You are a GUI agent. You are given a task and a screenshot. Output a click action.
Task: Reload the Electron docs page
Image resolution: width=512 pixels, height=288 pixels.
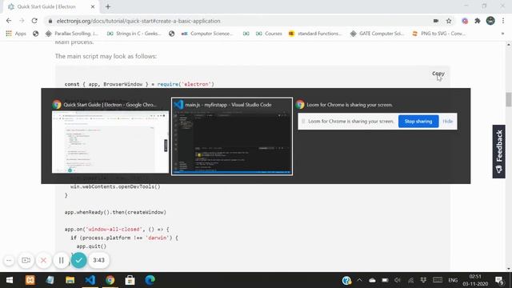click(x=34, y=21)
